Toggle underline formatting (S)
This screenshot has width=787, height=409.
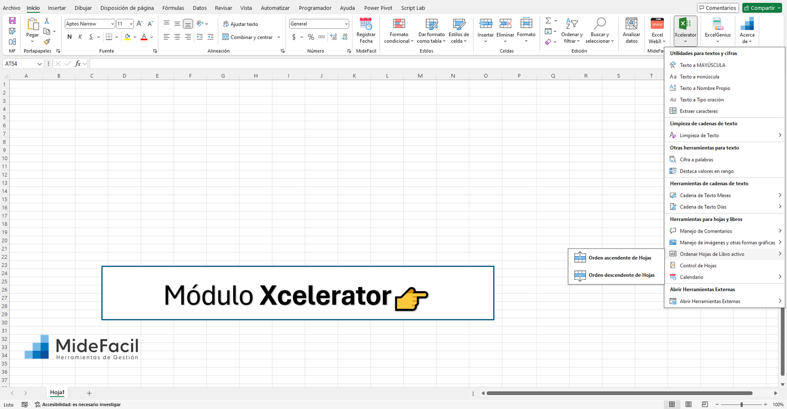(91, 37)
